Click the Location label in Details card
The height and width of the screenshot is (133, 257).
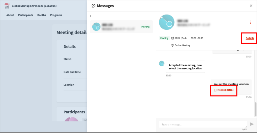(x=69, y=85)
